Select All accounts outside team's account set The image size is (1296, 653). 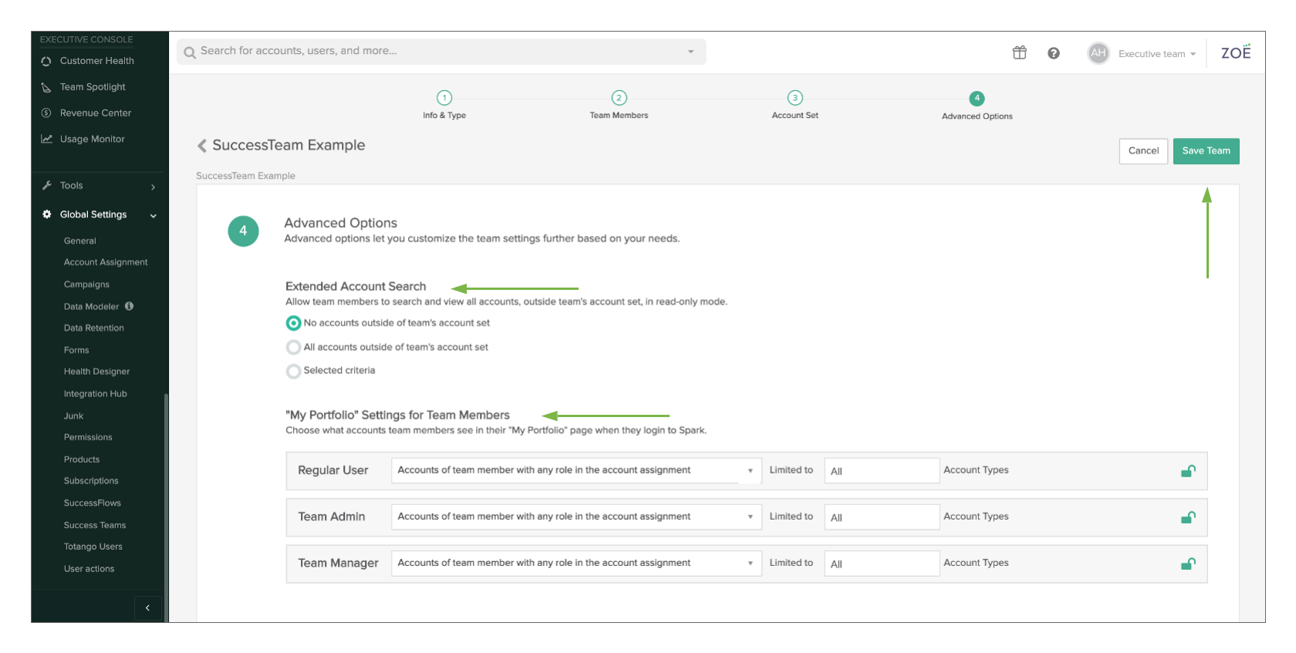pos(294,348)
